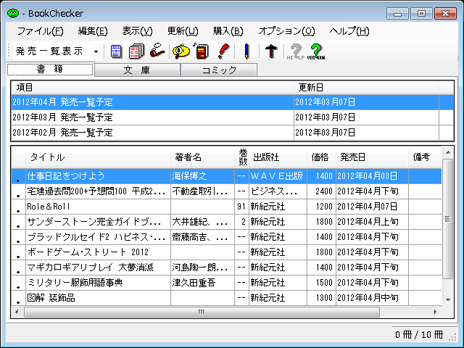Image resolution: width=464 pixels, height=348 pixels.
Task: Open the 更新(U) menu
Action: coord(183,30)
